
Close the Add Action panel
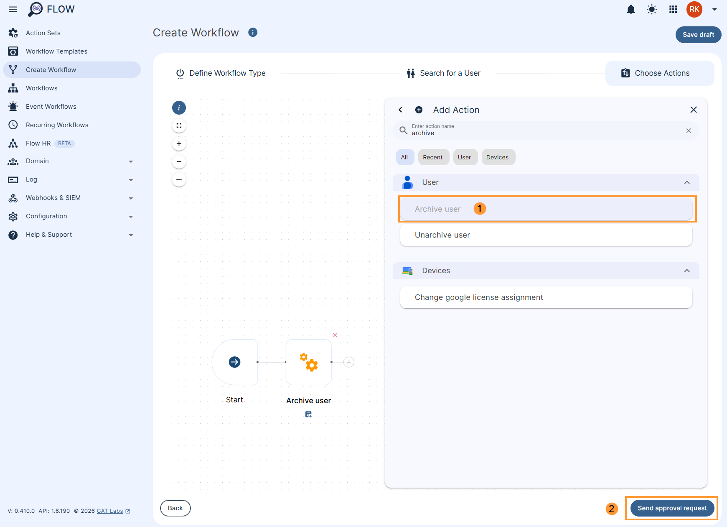[694, 110]
